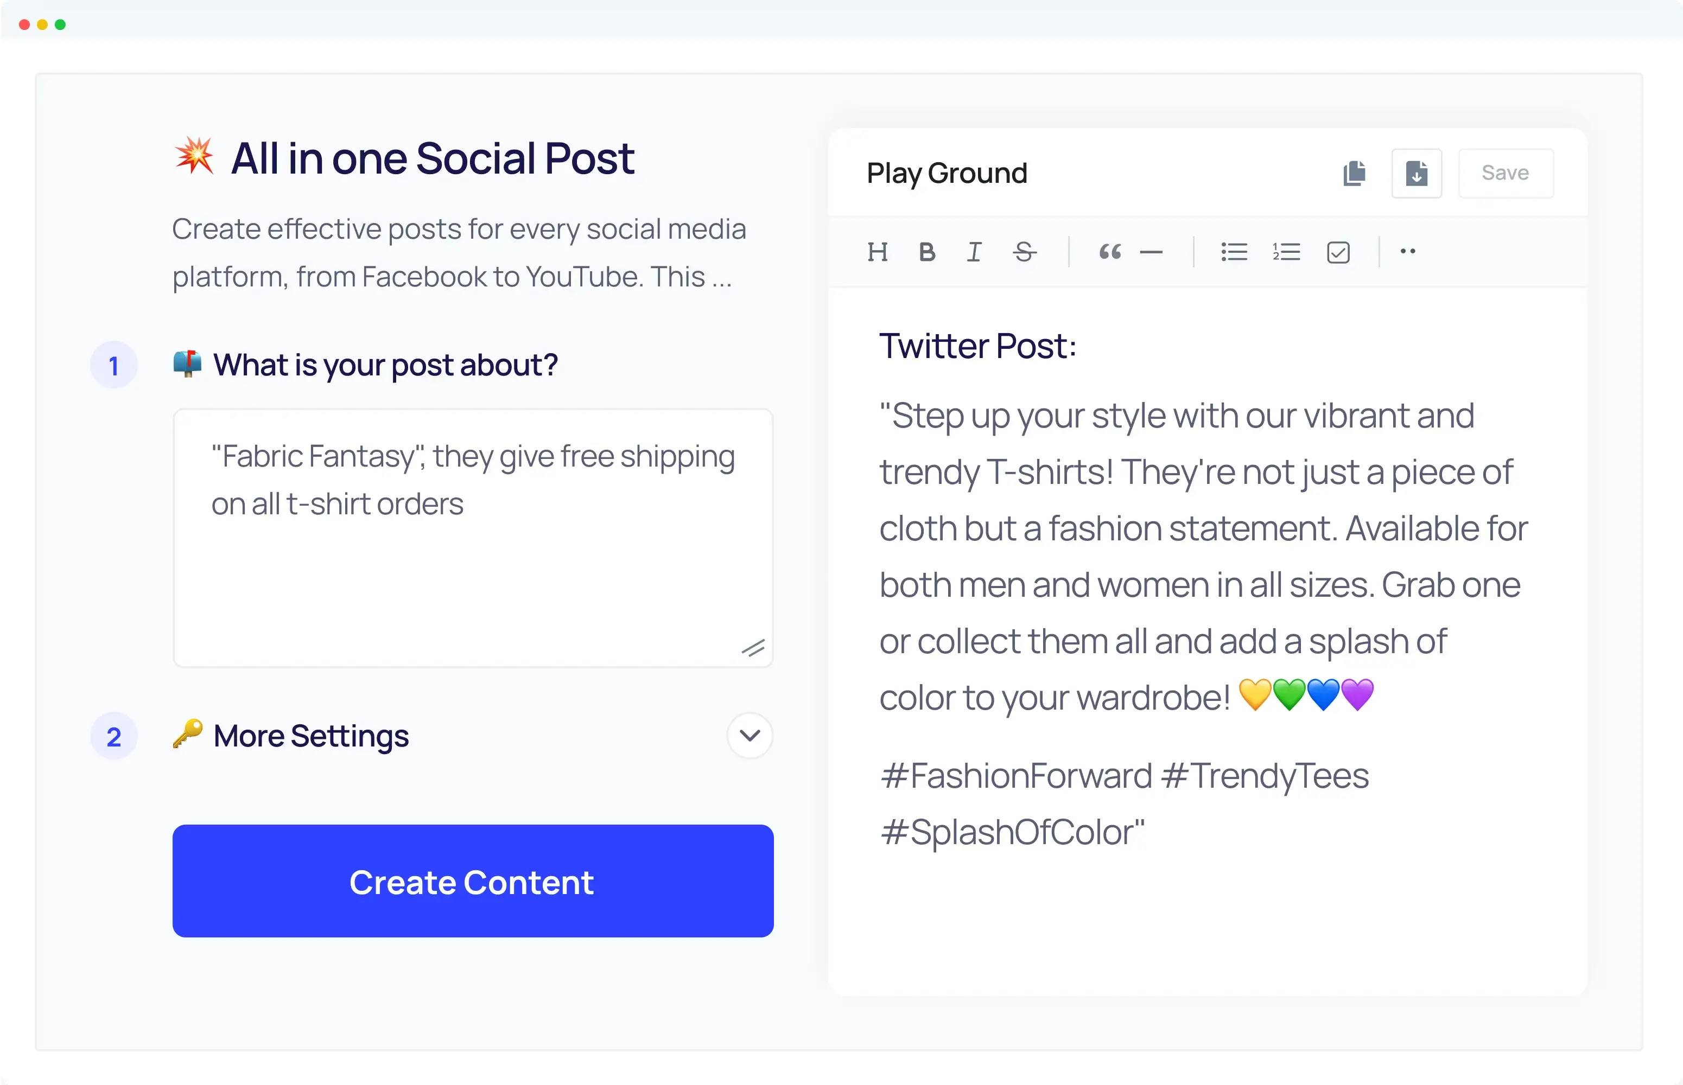Open more formatting options
Viewport: 1683px width, 1085px height.
pos(1407,252)
